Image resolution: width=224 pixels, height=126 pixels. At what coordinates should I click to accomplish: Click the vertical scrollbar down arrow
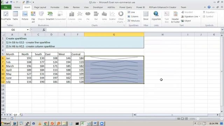222,112
